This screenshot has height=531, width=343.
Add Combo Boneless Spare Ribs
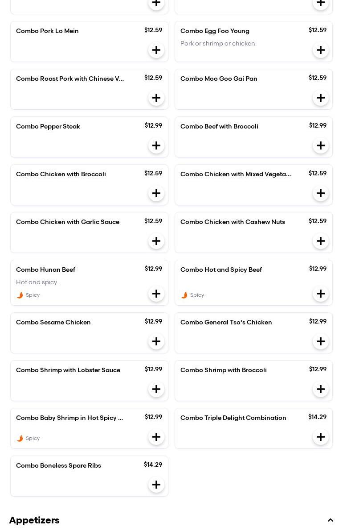click(156, 485)
